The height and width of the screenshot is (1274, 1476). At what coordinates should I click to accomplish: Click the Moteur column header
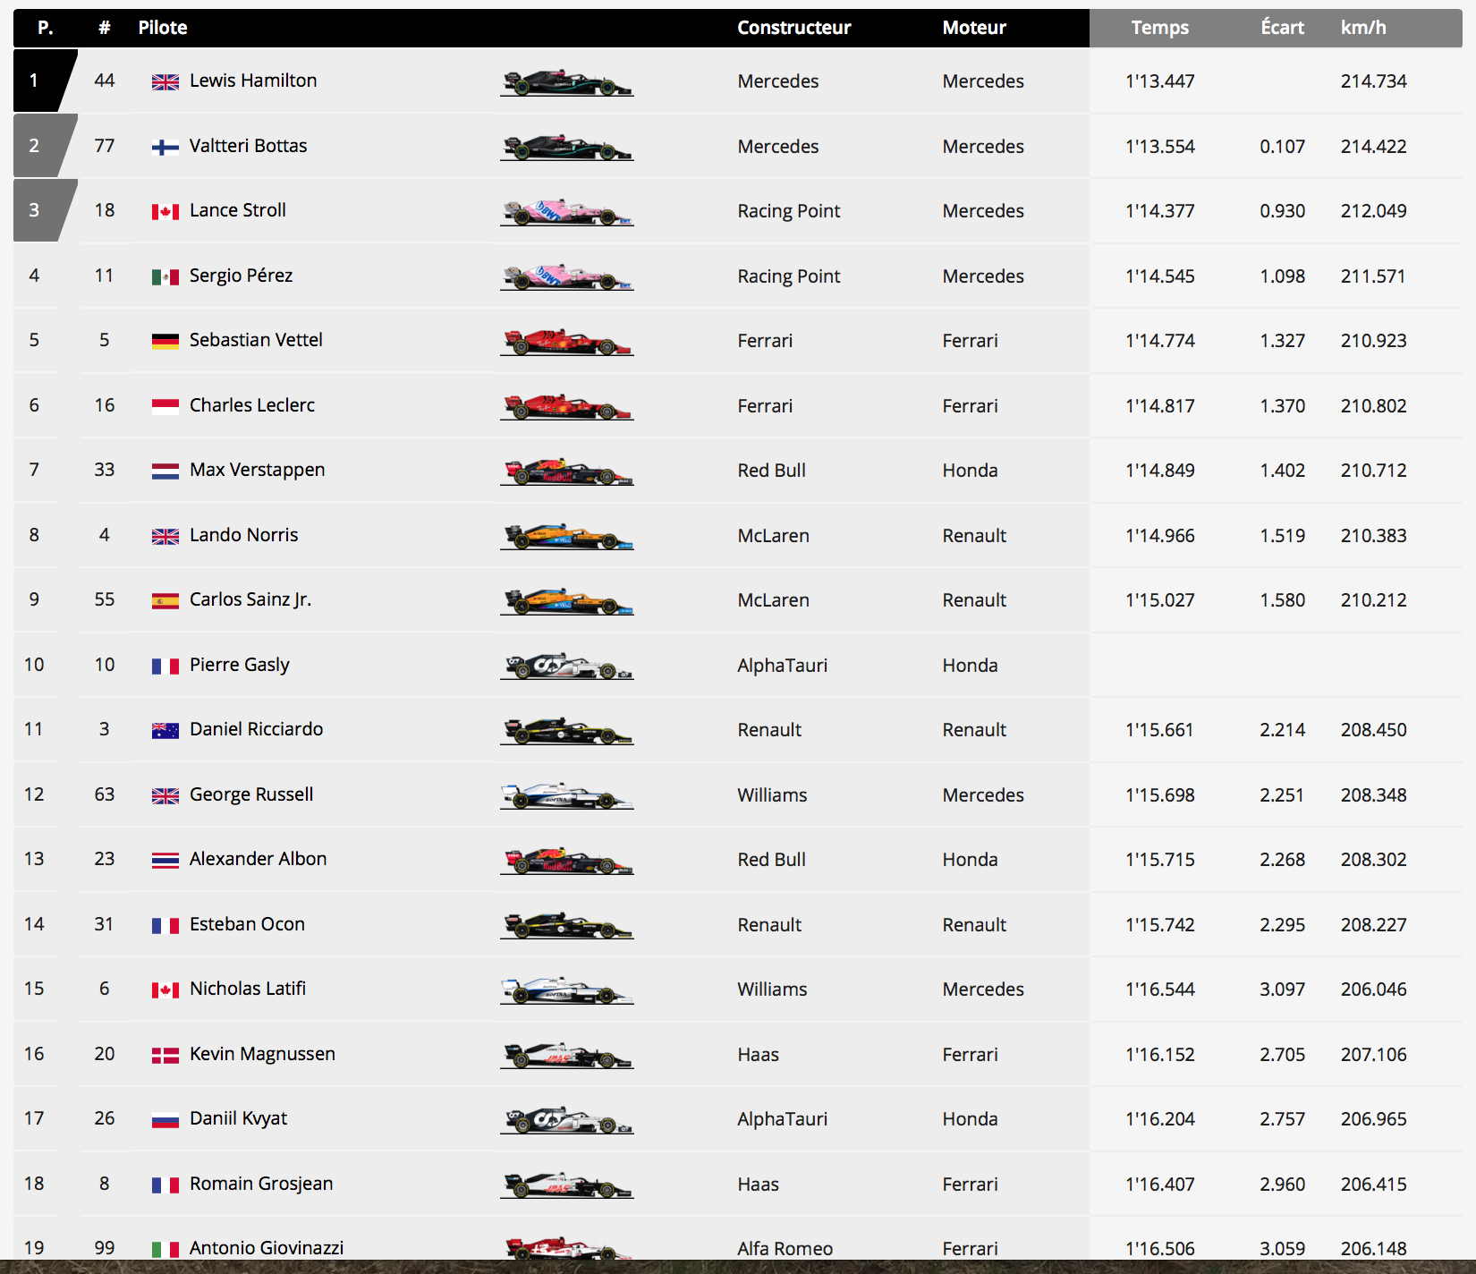974,28
